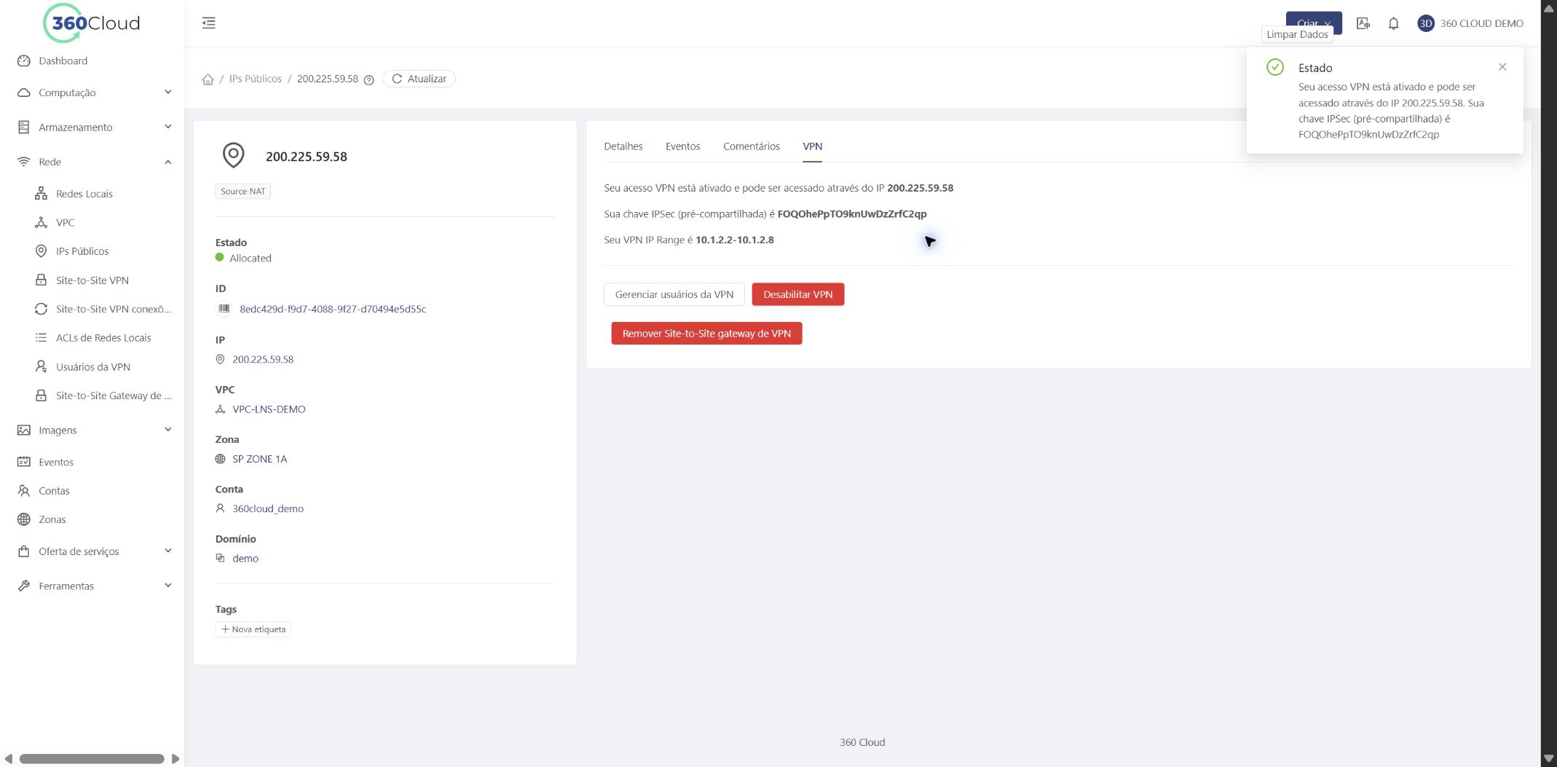Open Dashboard from the sidebar
Screen dimensions: 1557x767
coord(63,61)
